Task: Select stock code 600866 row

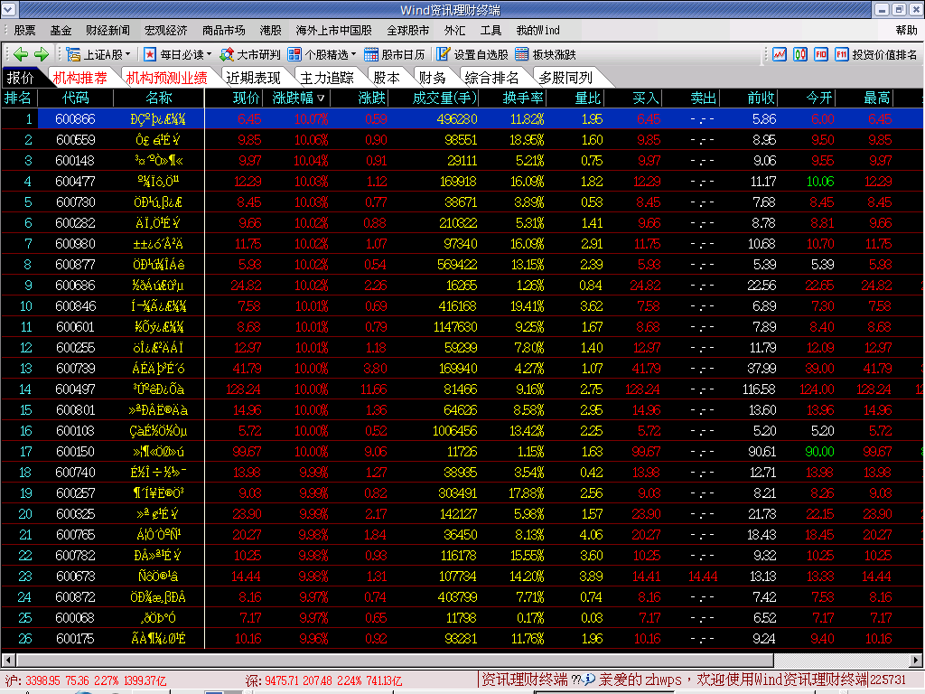Action: [x=462, y=119]
